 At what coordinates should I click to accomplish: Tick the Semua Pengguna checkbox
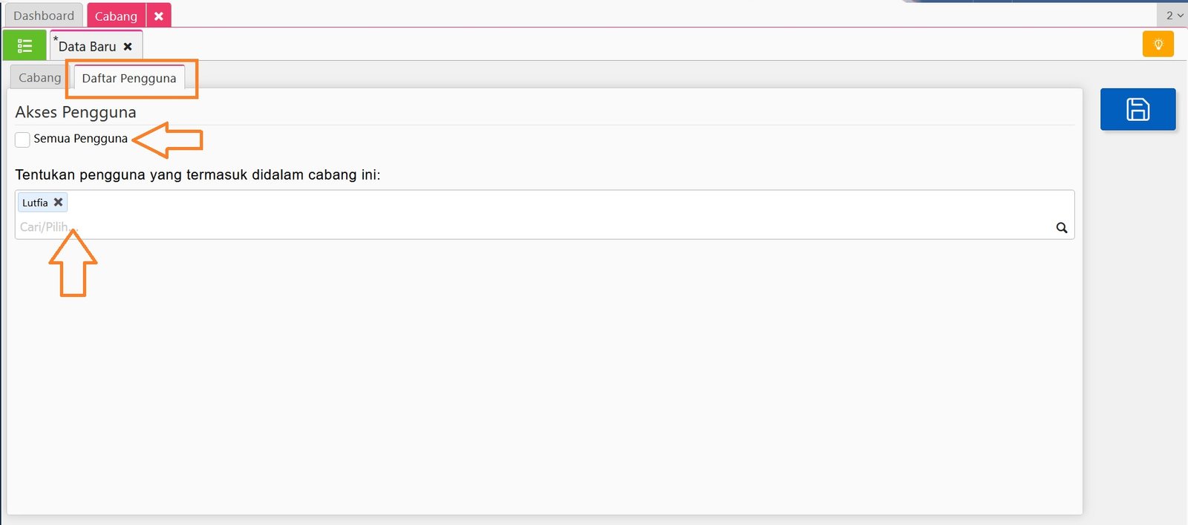click(22, 140)
